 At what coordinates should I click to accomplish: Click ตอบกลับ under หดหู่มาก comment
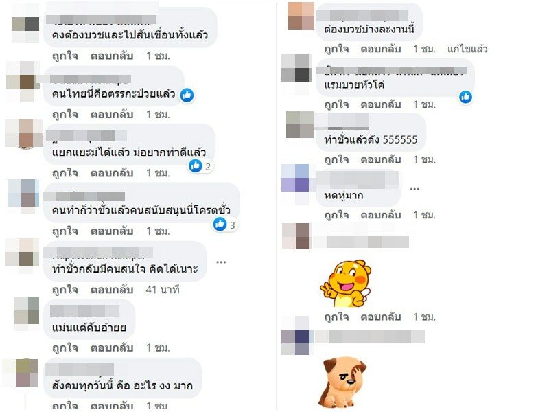[381, 215]
